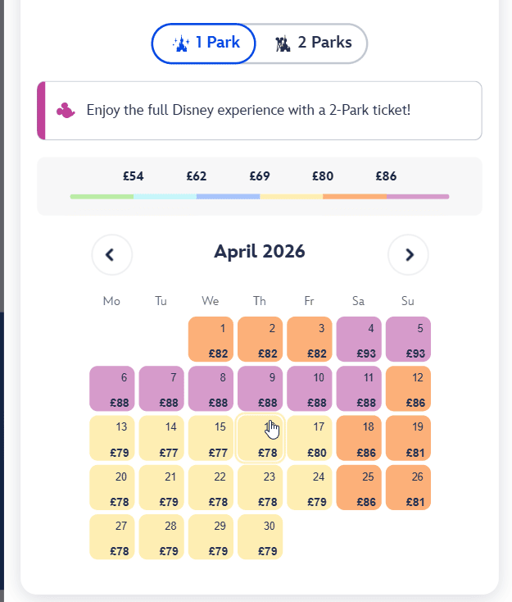Pick April 1 priced at £82

click(211, 340)
